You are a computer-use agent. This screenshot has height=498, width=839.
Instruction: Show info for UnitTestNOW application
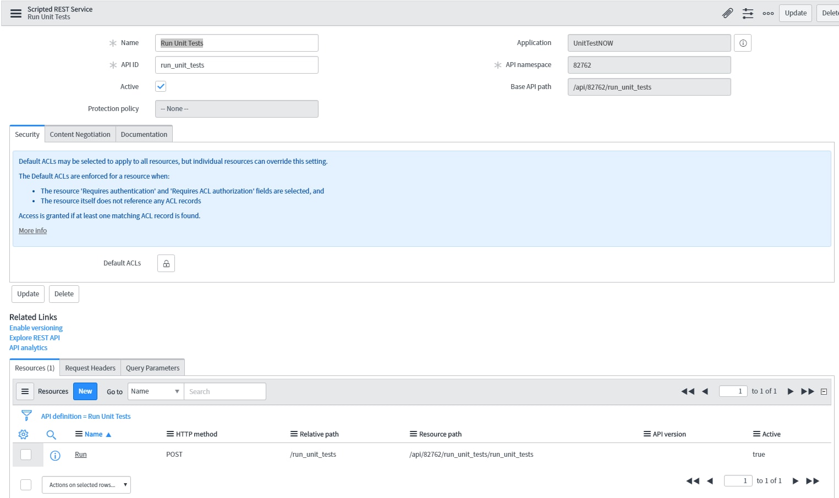pos(743,43)
